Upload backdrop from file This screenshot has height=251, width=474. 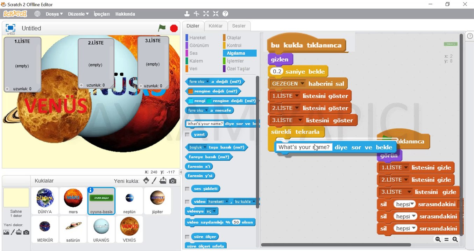(x=19, y=232)
